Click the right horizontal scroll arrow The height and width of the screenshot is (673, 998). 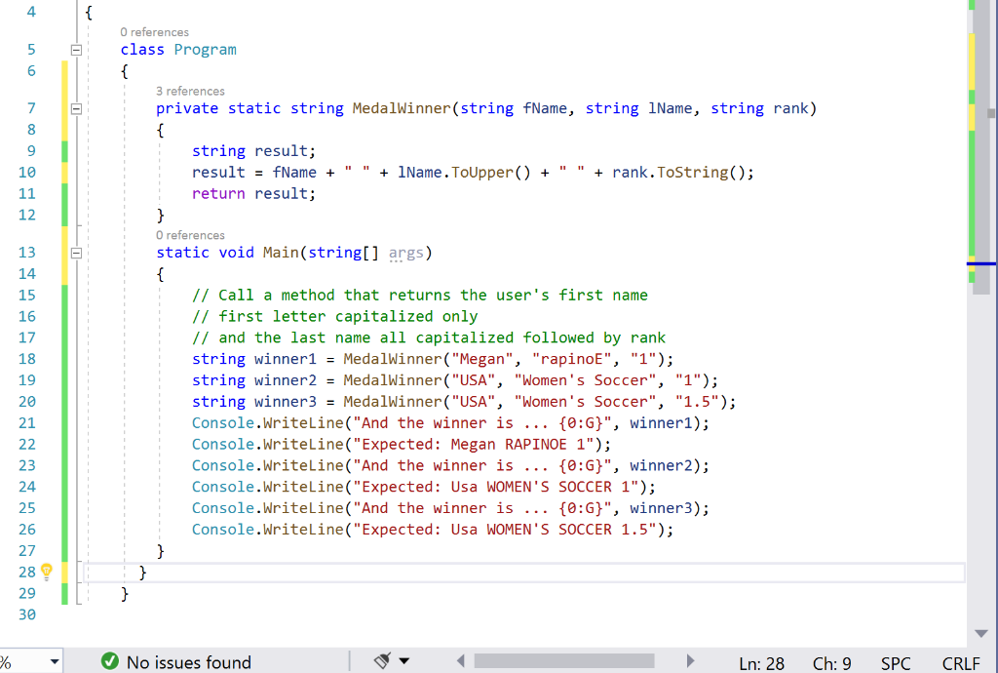[x=691, y=660]
